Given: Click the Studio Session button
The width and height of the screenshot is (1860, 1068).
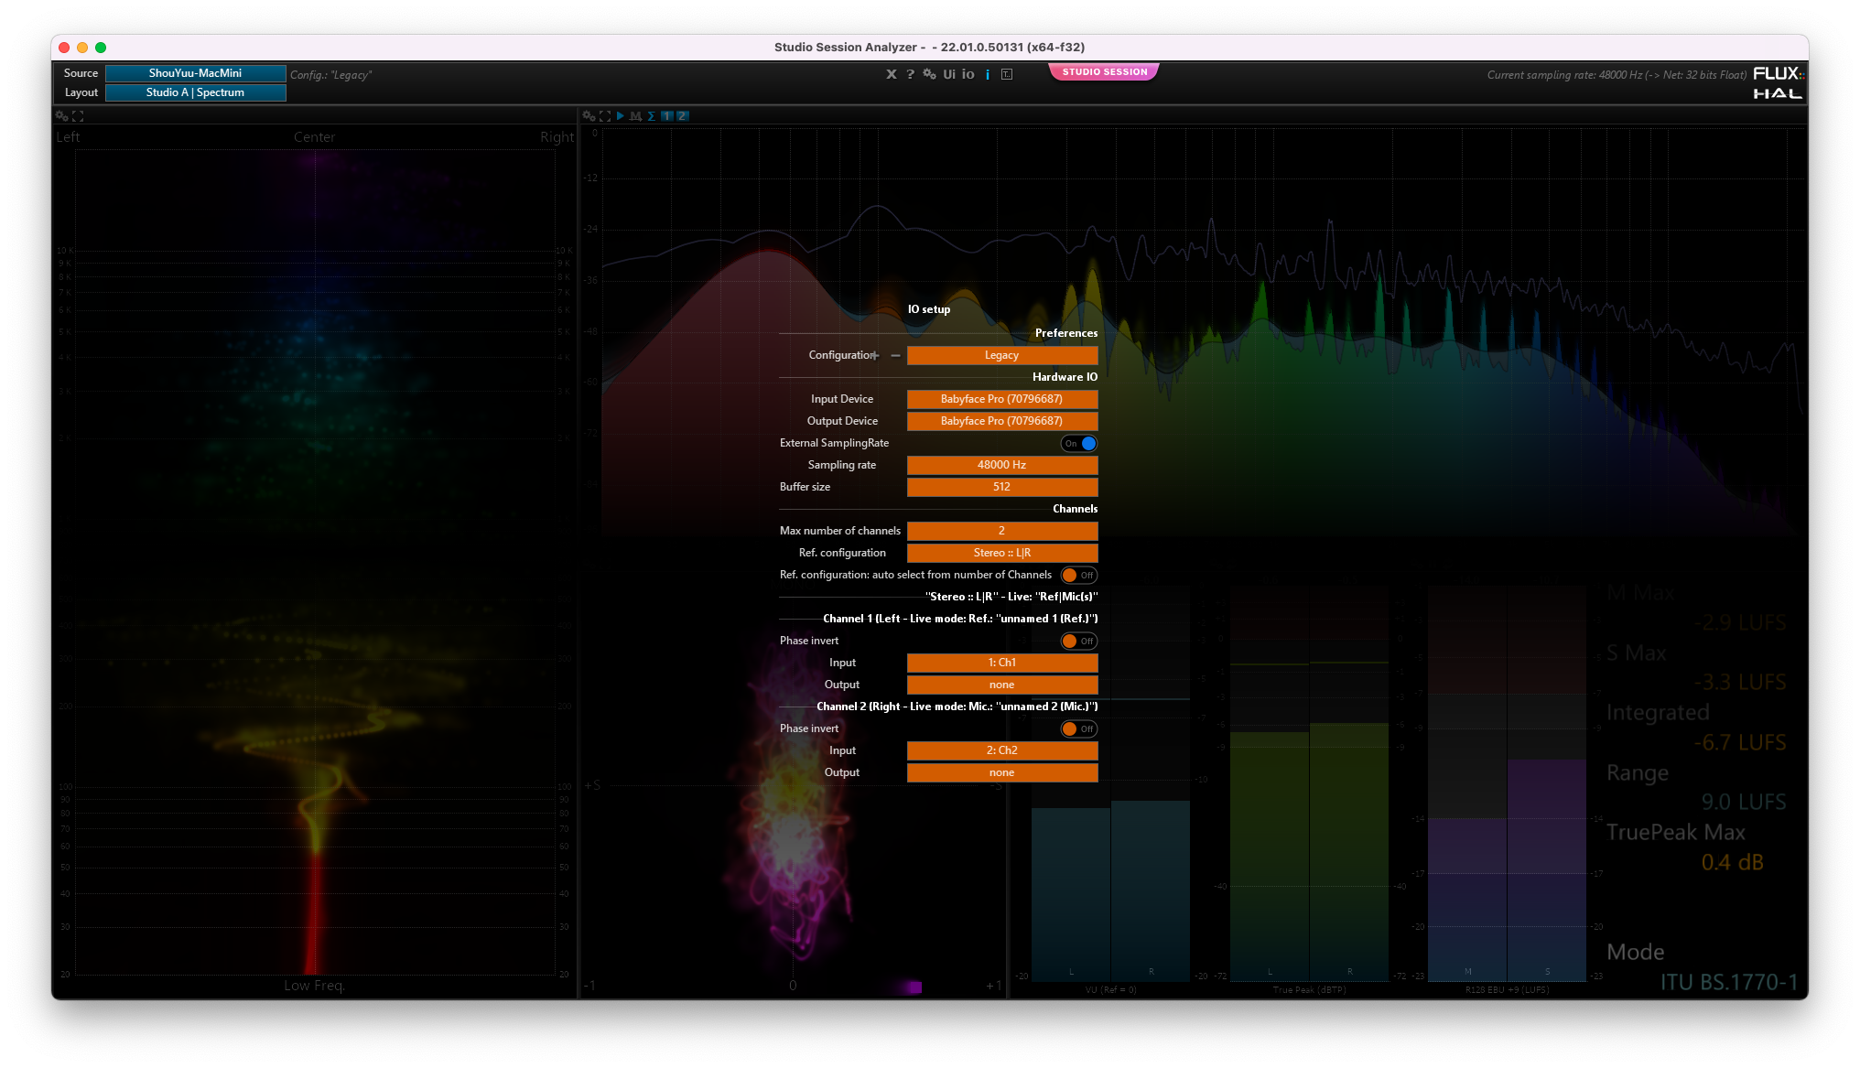Looking at the screenshot, I should click(1104, 71).
